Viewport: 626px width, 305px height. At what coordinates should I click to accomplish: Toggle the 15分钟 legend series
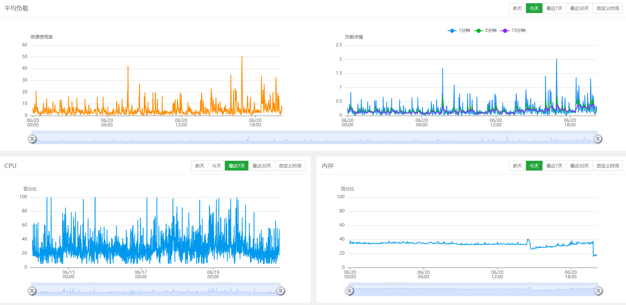pyautogui.click(x=513, y=30)
